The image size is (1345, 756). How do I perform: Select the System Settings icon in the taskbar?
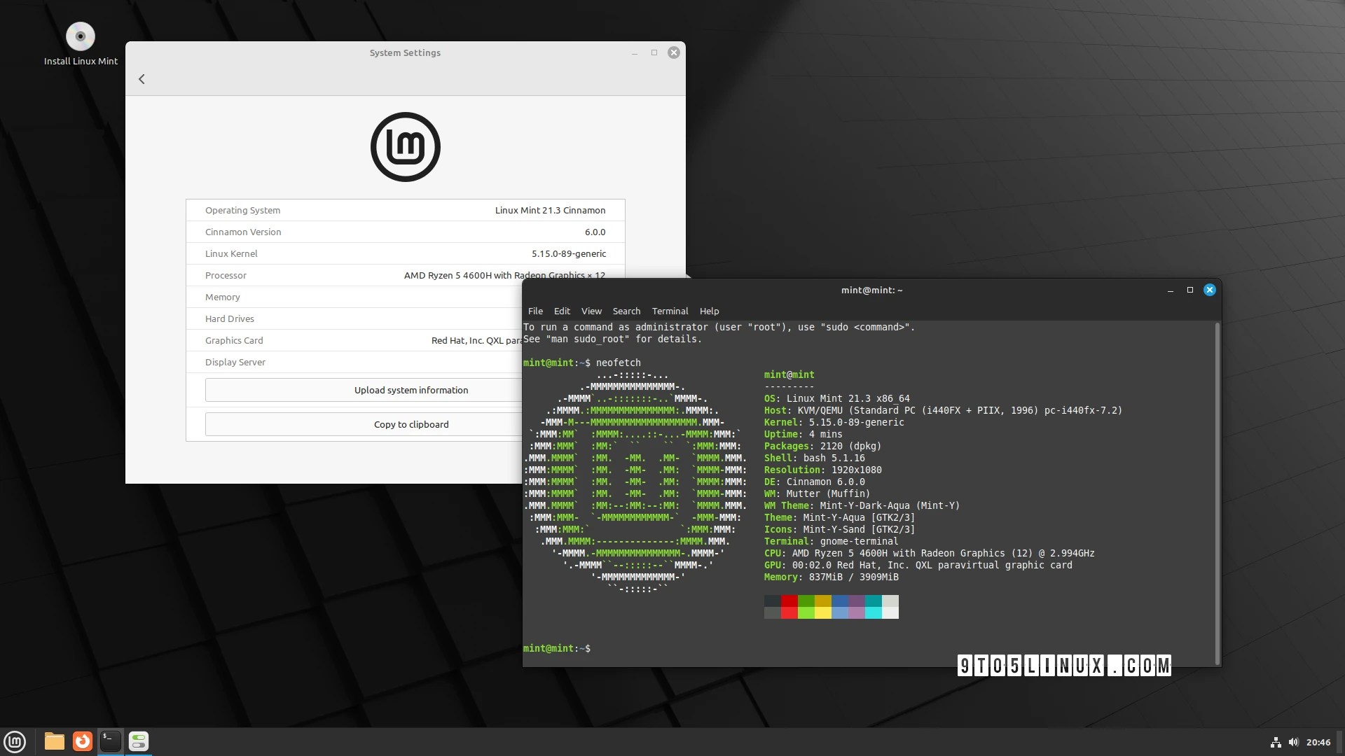(138, 741)
